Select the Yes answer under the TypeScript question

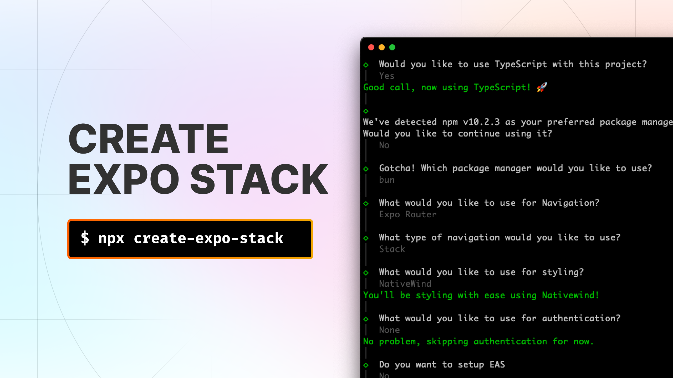(x=386, y=76)
